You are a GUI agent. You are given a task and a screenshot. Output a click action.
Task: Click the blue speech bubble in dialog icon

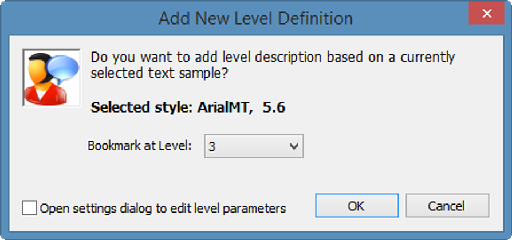point(64,67)
